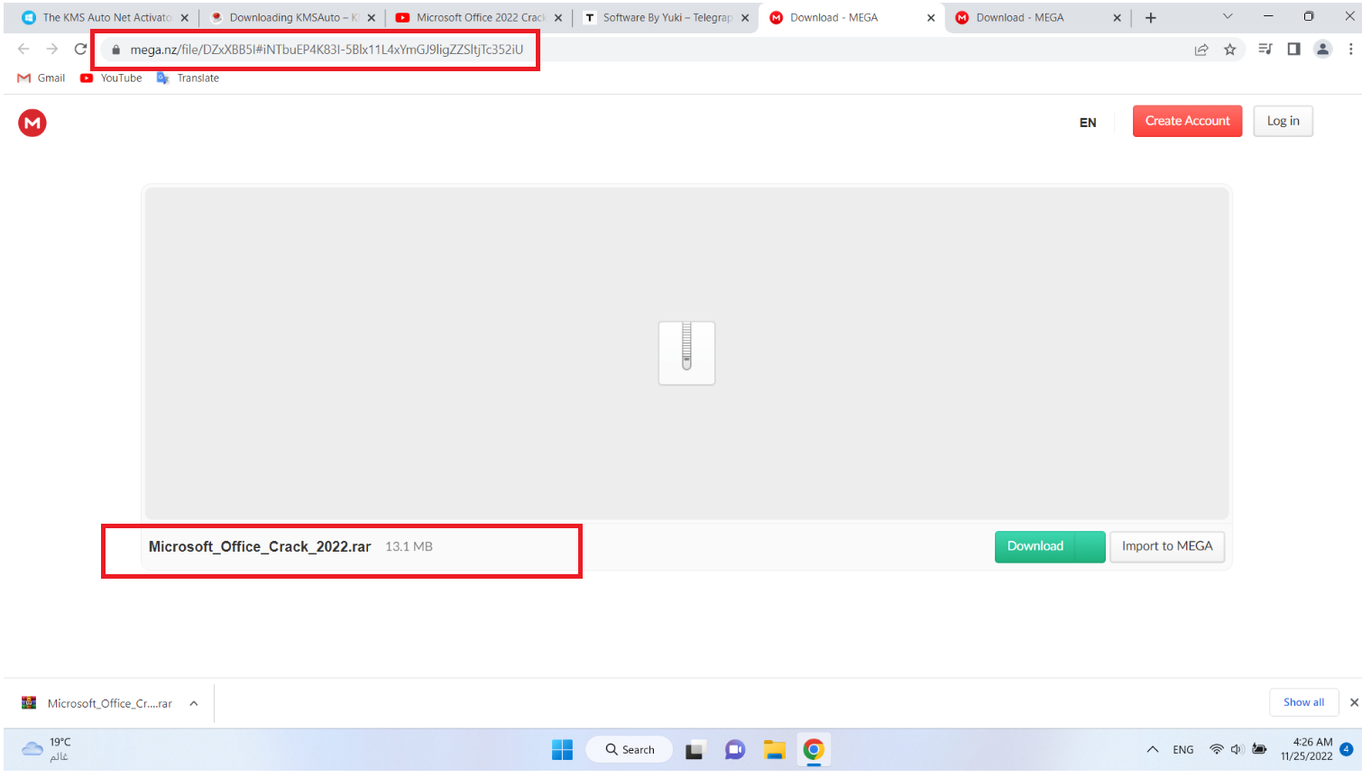Image resolution: width=1362 pixels, height=777 pixels.
Task: Open Chrome three-dot menu
Action: (x=1350, y=50)
